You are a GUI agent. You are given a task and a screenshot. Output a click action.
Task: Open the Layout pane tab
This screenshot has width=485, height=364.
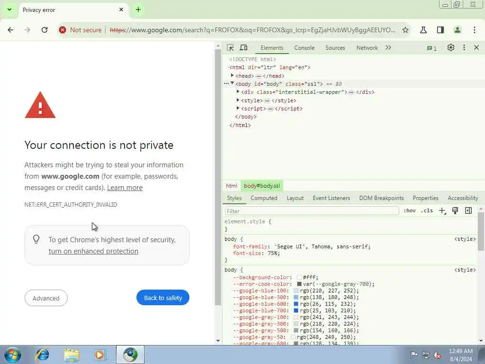click(x=295, y=198)
